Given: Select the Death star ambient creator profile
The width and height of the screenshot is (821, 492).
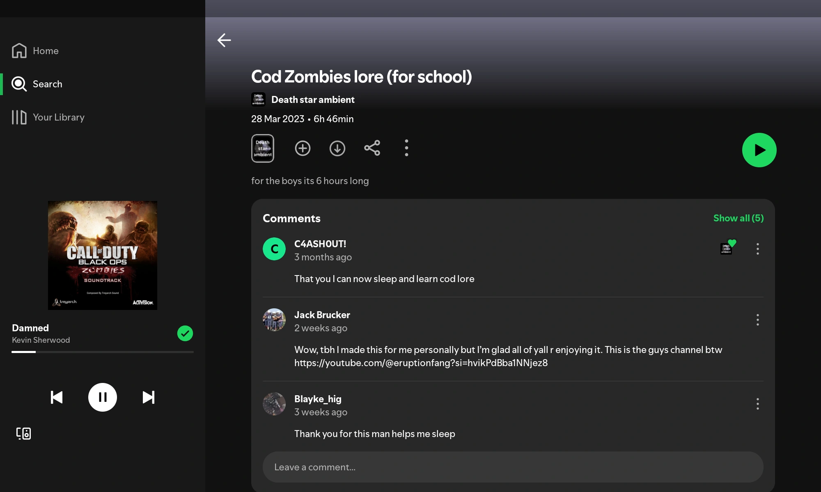Looking at the screenshot, I should (x=313, y=99).
